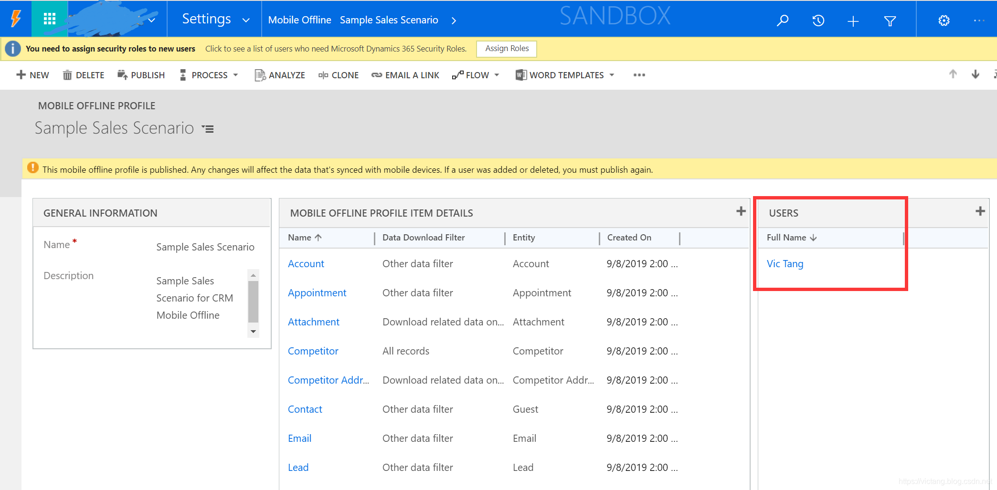Add a profile item with plus icon

point(741,211)
